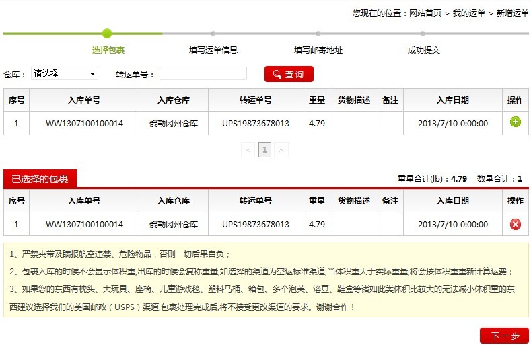Click 转运单号 column header in top table

255,100
